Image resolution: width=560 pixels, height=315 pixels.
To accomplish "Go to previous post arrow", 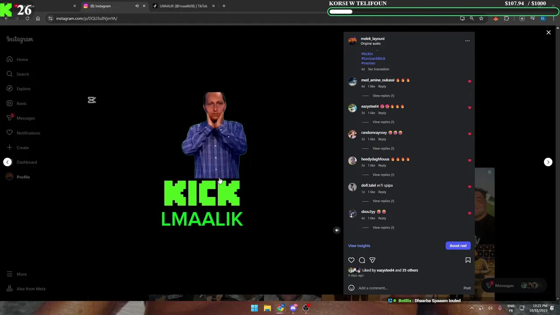I will pos(7,162).
